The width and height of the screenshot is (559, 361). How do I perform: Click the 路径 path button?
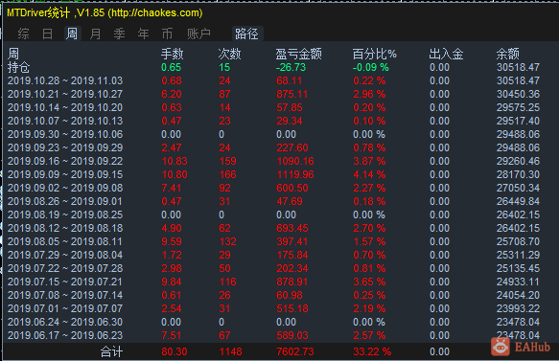pyautogui.click(x=247, y=34)
